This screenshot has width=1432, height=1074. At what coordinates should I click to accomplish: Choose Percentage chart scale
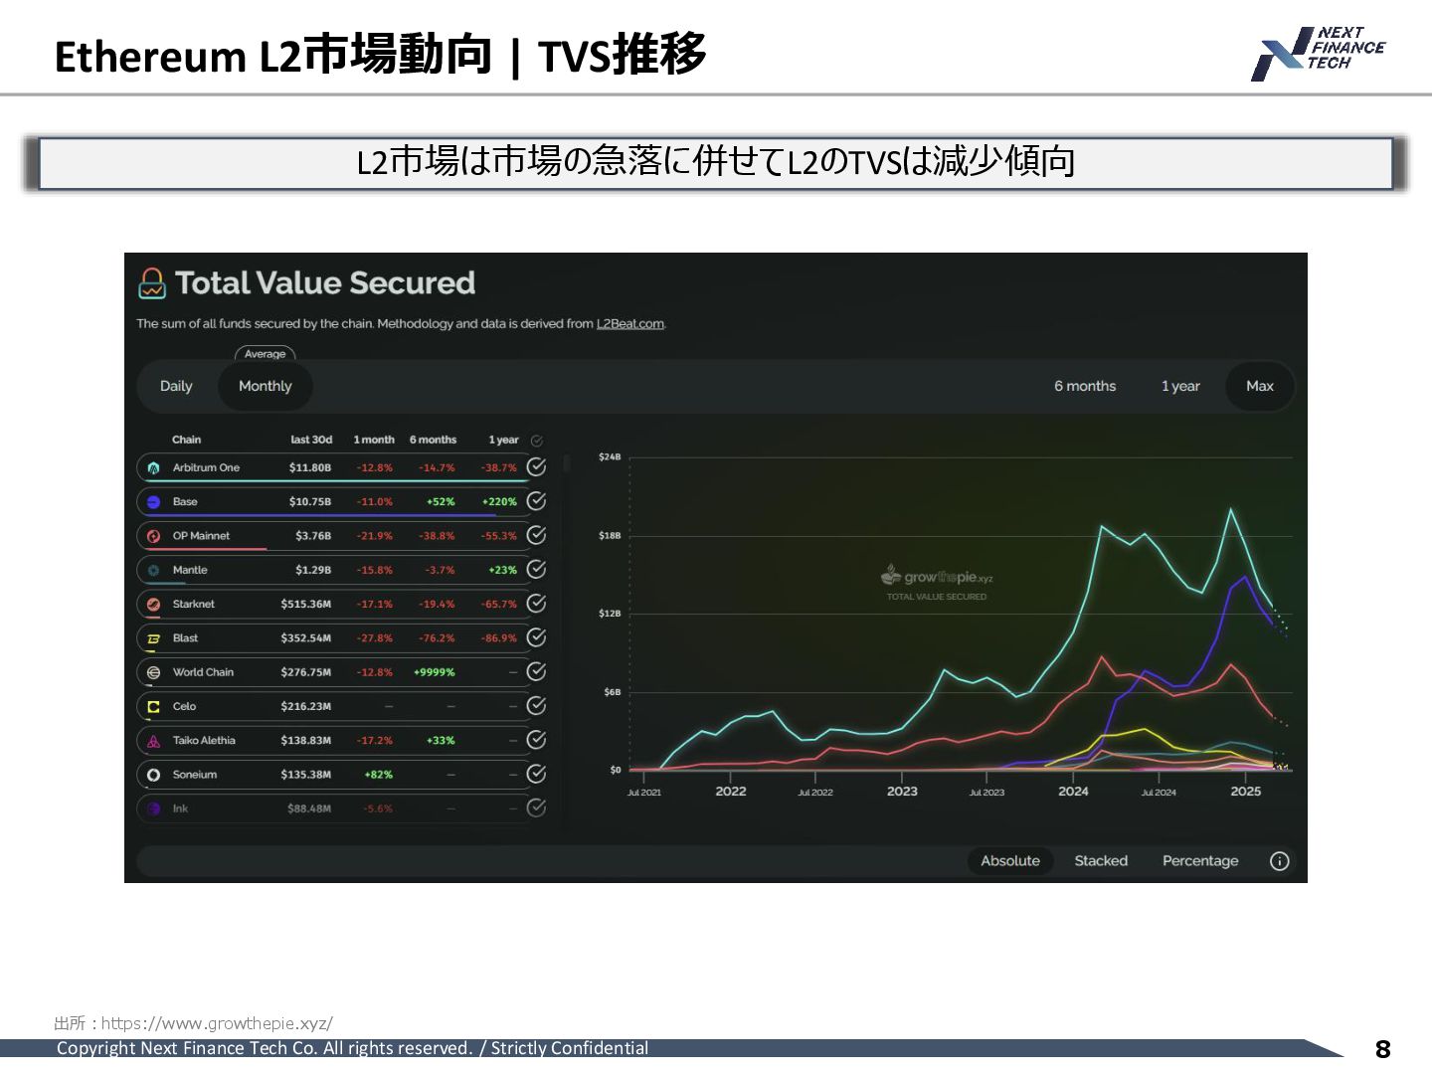coord(1200,861)
